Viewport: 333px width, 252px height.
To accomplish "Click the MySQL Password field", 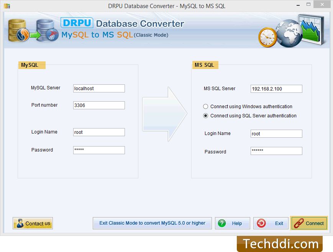I will [x=99, y=150].
